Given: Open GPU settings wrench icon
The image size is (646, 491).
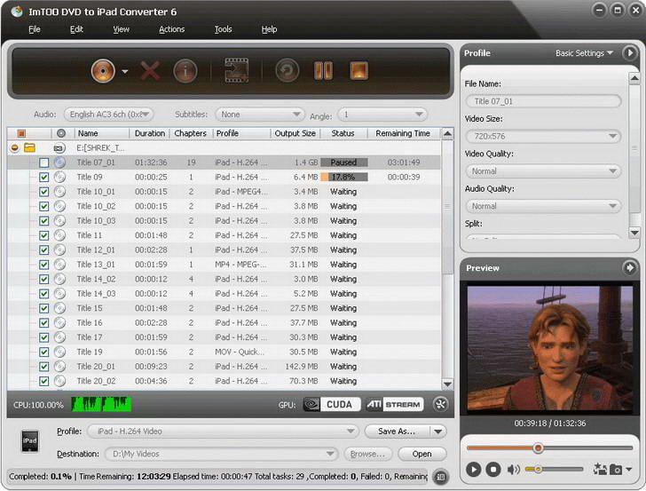Looking at the screenshot, I should point(440,404).
